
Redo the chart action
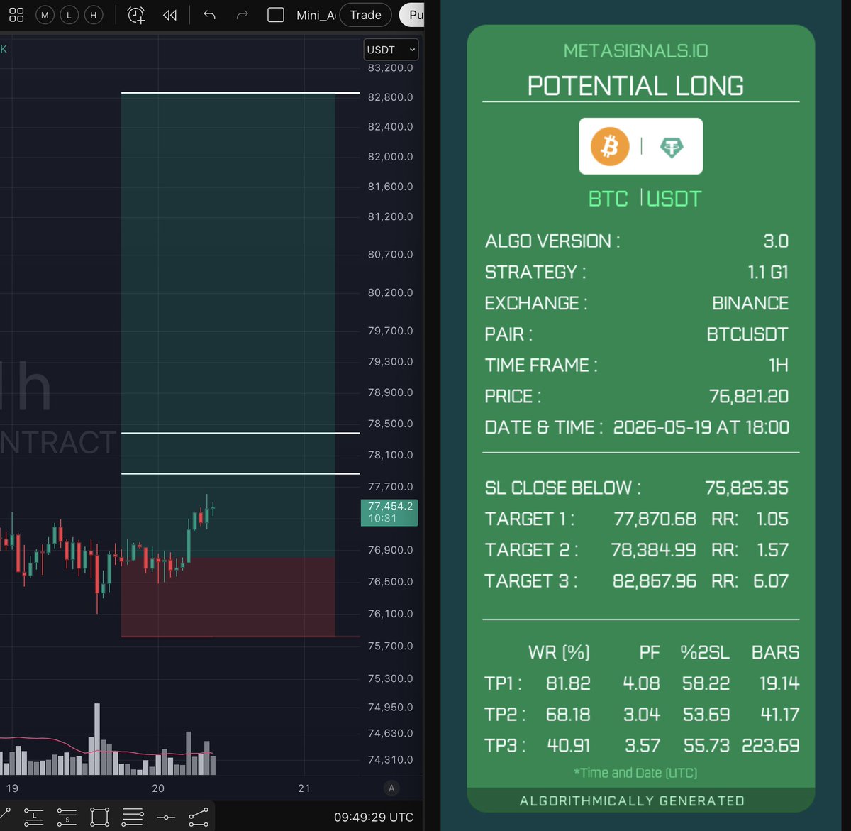point(242,15)
